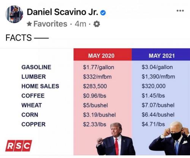The height and width of the screenshot is (158, 190).
Task: Click the Favorites star icon
Action: pyautogui.click(x=29, y=24)
